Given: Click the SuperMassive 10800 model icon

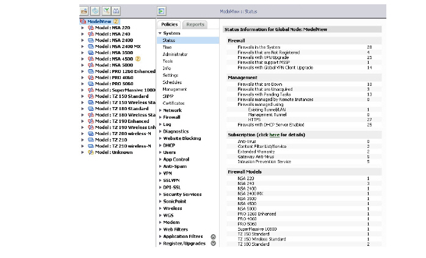Looking at the screenshot, I should 91,90.
